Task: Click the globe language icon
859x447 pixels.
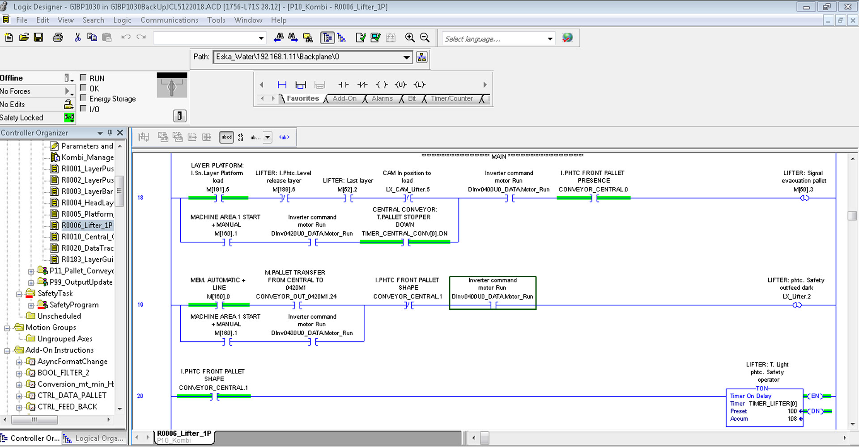Action: (567, 38)
